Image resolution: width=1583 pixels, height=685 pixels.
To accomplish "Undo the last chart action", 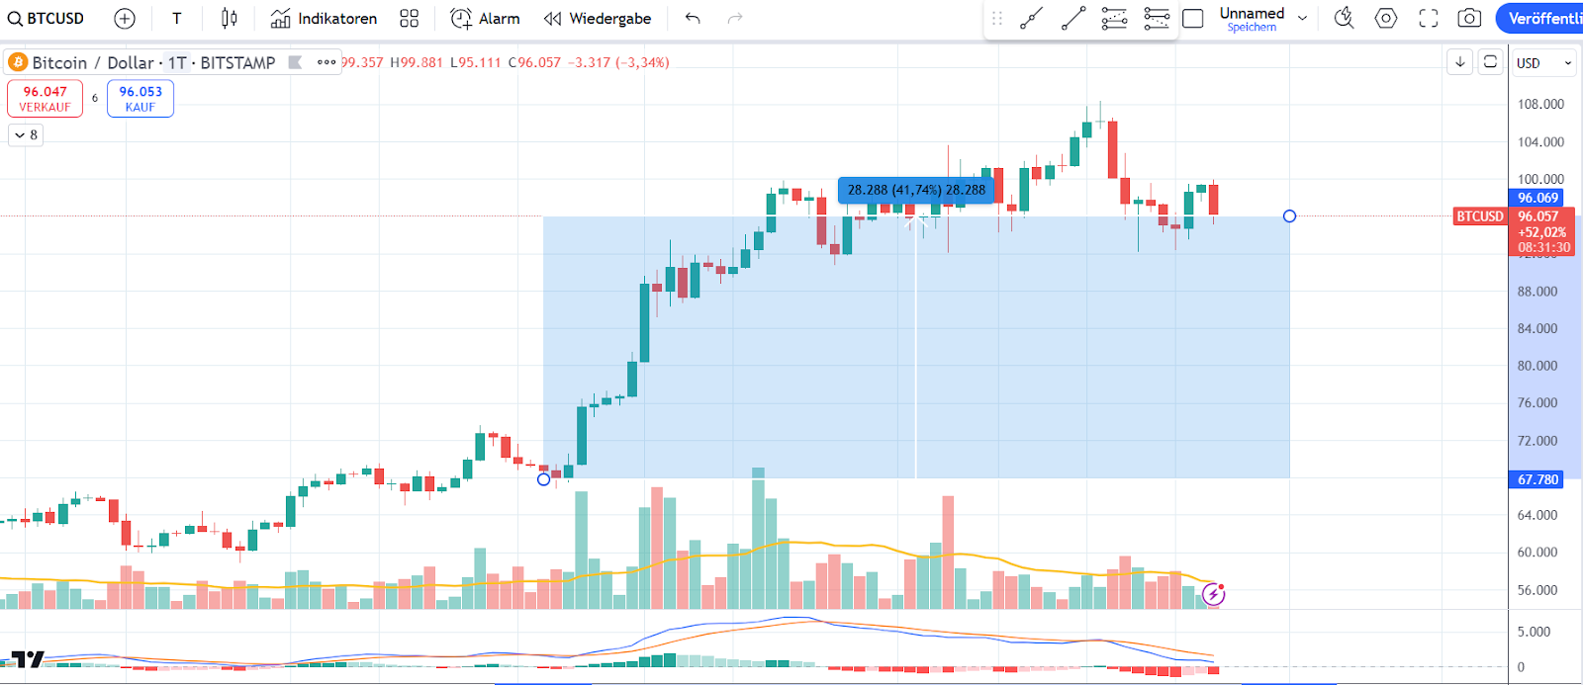I will (x=693, y=18).
